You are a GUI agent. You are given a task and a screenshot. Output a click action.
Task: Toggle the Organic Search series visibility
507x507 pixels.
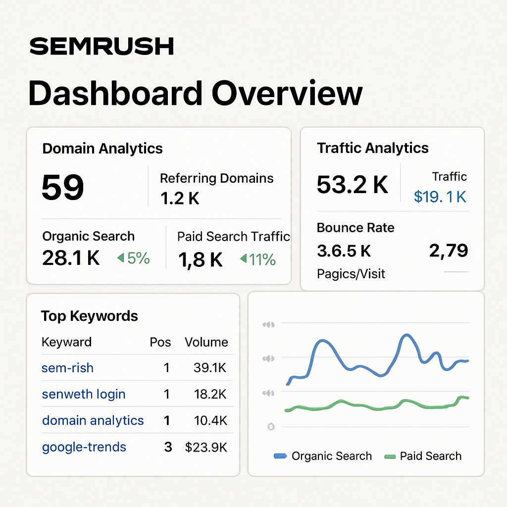click(x=333, y=456)
